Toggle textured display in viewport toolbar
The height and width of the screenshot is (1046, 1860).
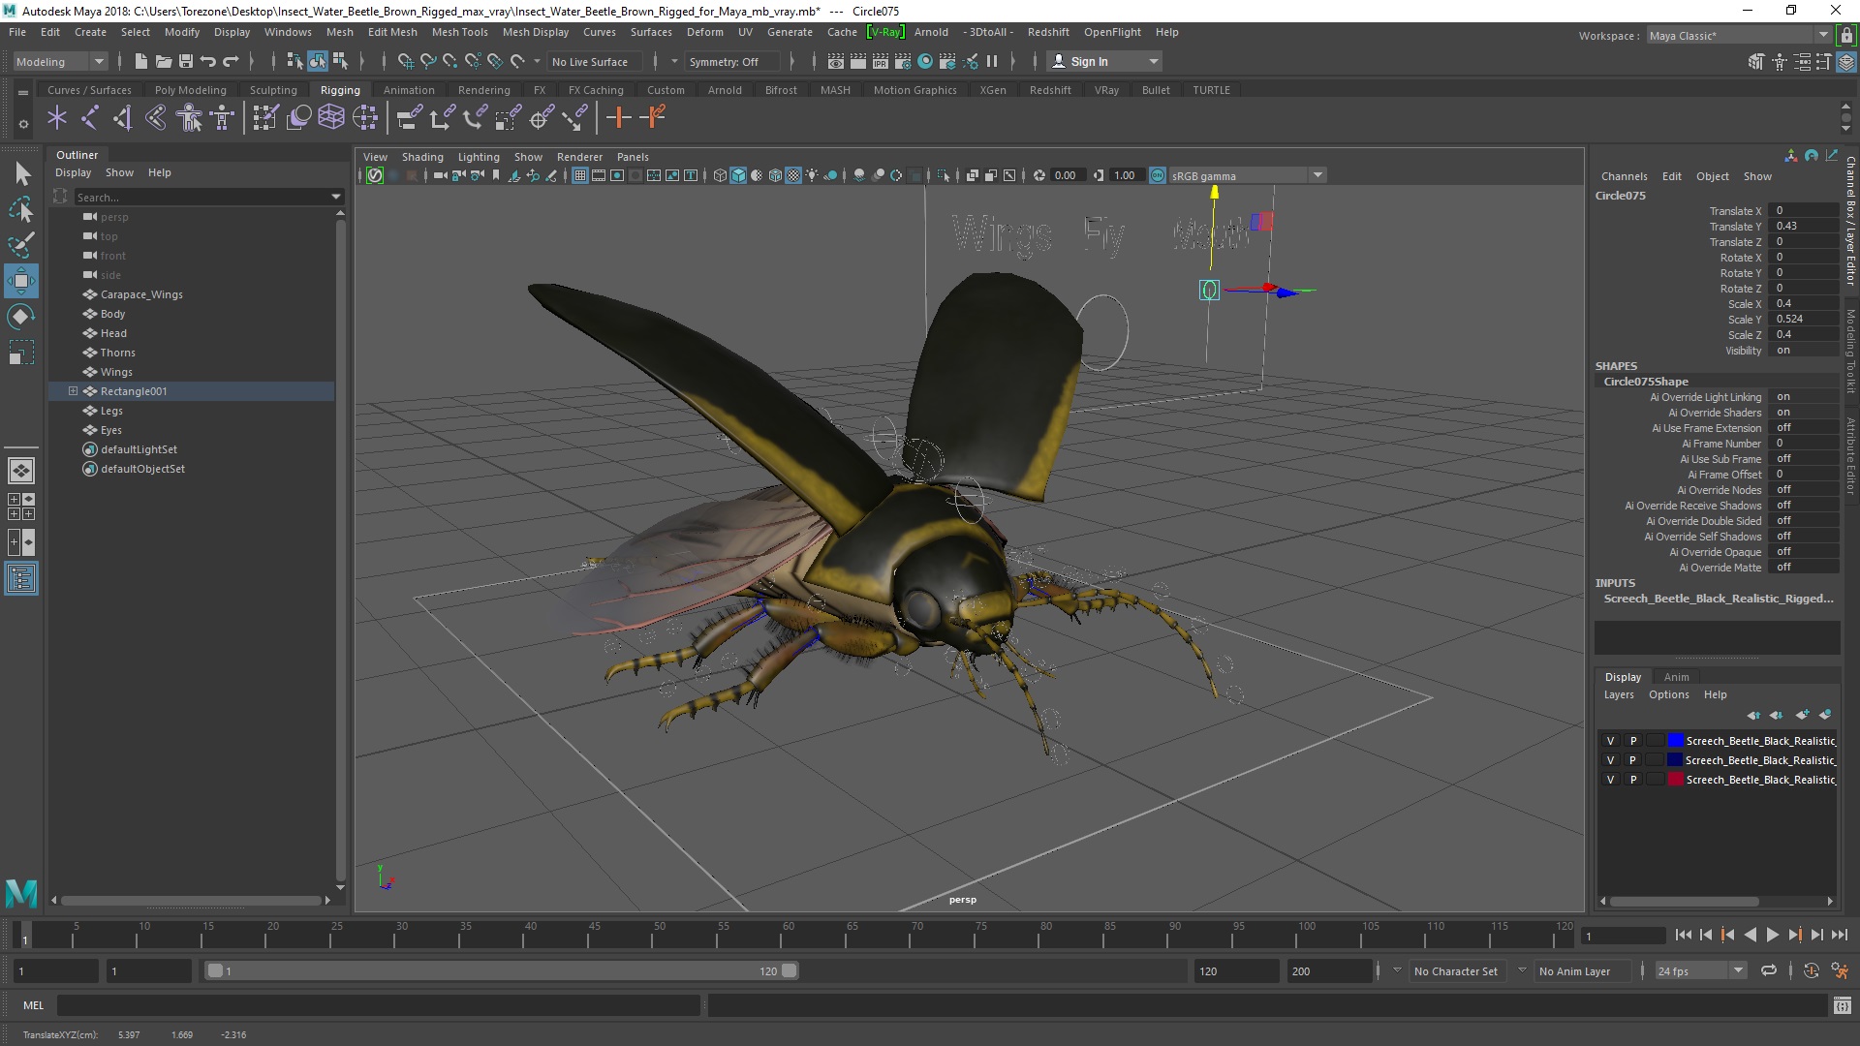pyautogui.click(x=793, y=175)
